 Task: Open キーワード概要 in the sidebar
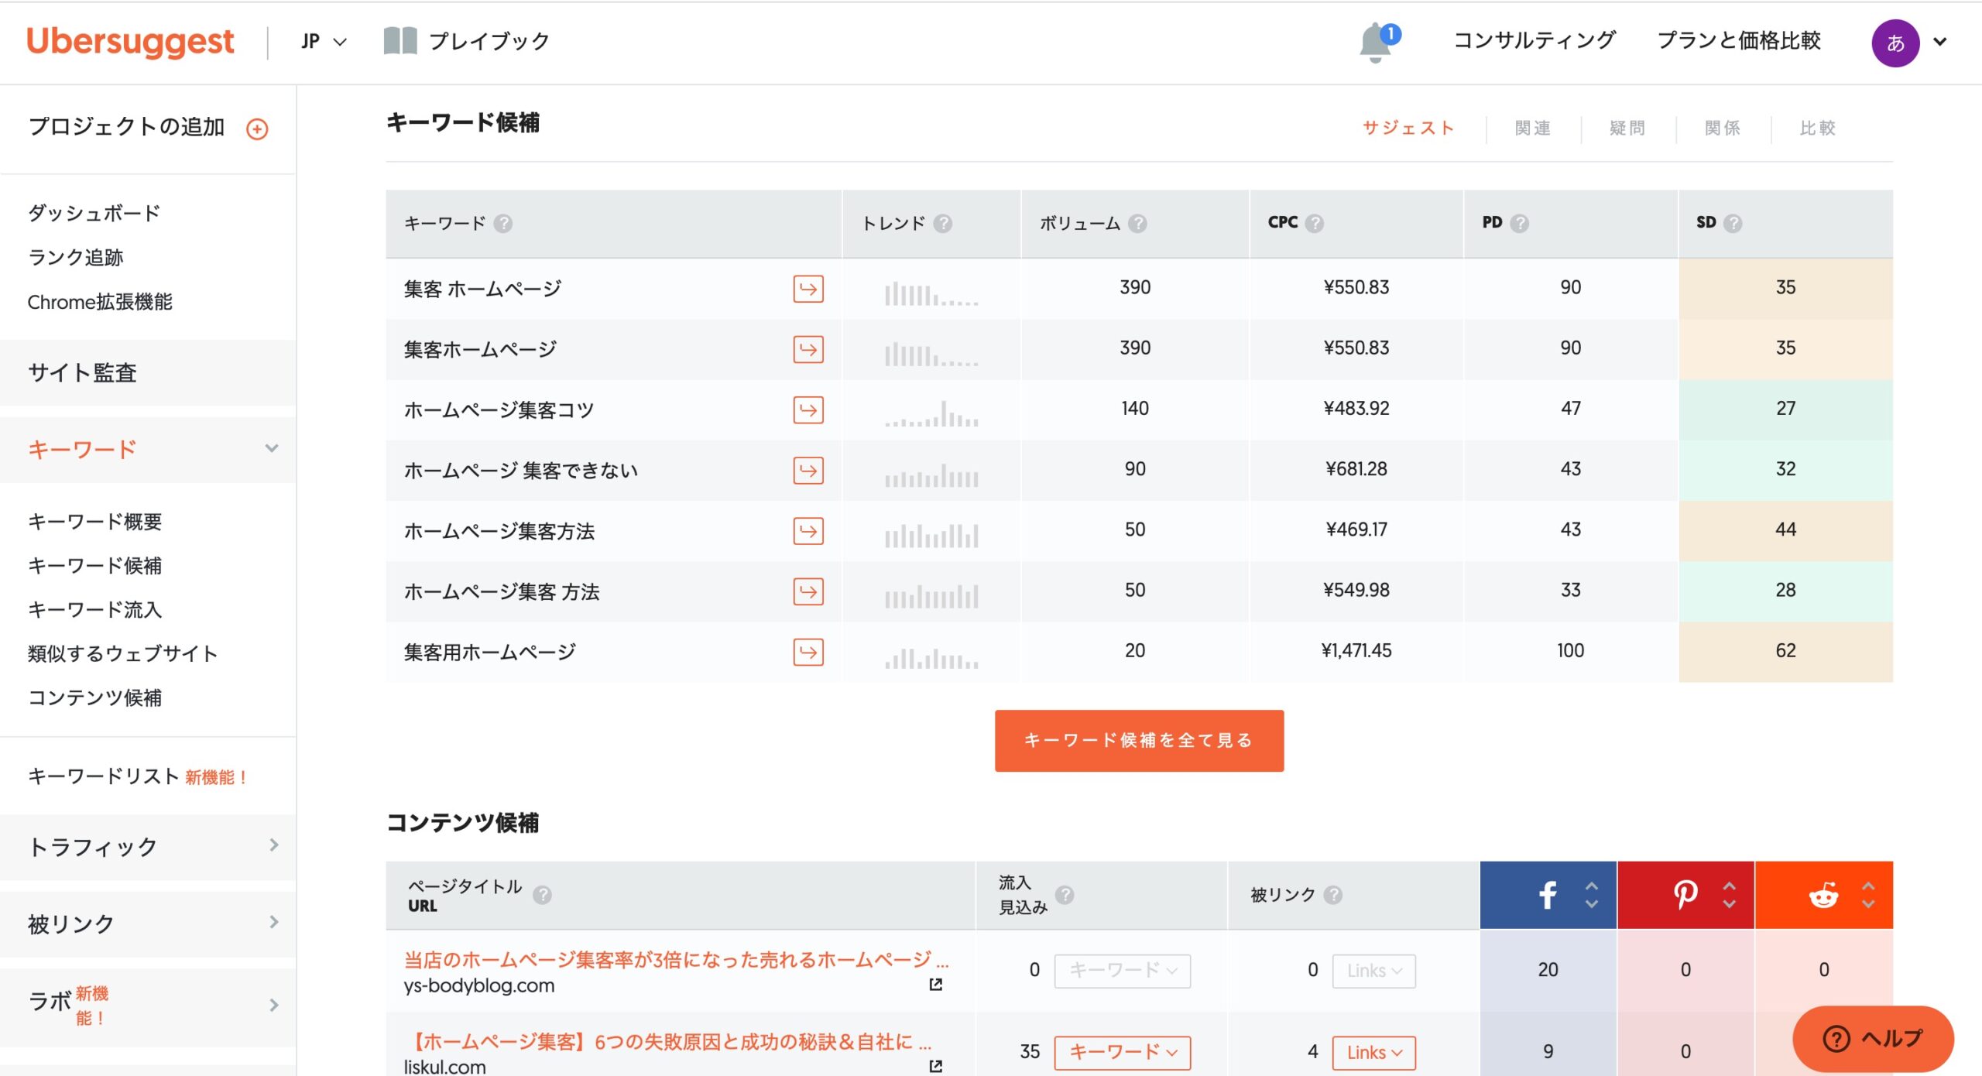[94, 522]
